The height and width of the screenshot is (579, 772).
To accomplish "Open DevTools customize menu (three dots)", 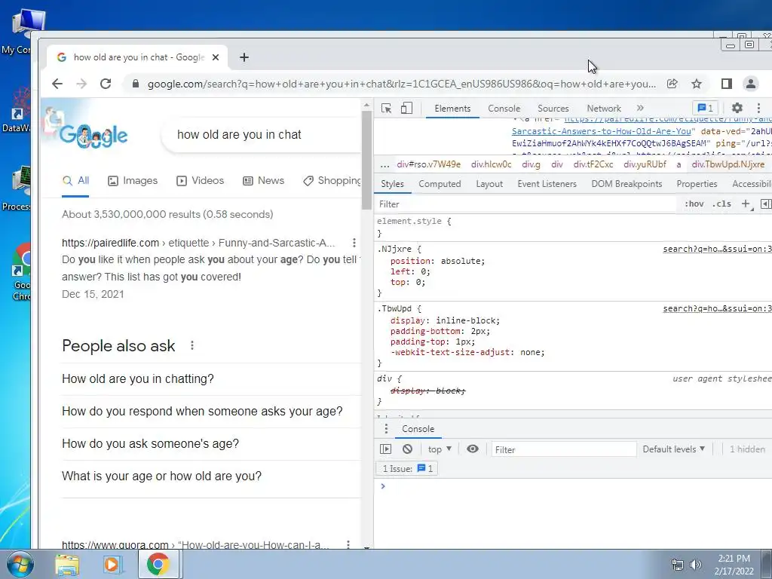I will 758,108.
